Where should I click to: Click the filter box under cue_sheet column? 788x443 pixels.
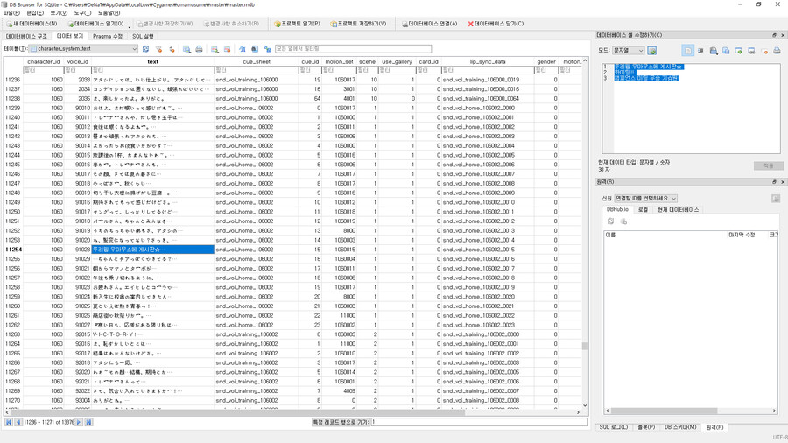click(257, 70)
